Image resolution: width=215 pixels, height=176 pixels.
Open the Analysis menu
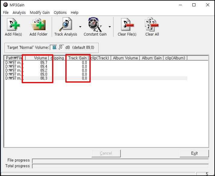19,12
